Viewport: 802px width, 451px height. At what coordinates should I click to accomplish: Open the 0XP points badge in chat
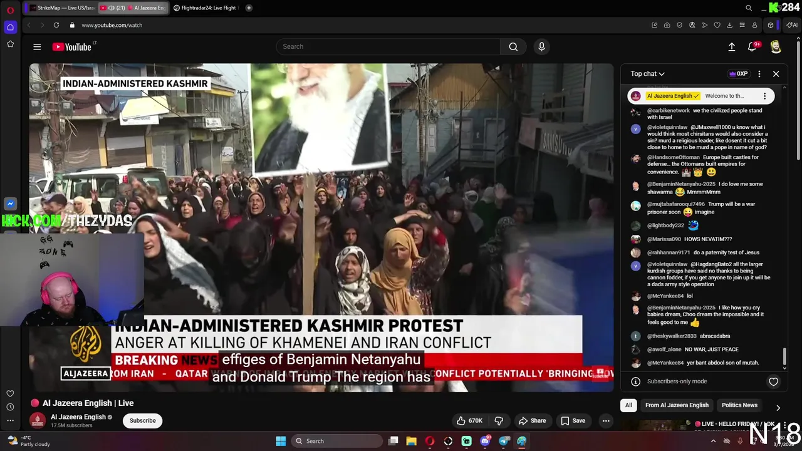[x=739, y=74]
